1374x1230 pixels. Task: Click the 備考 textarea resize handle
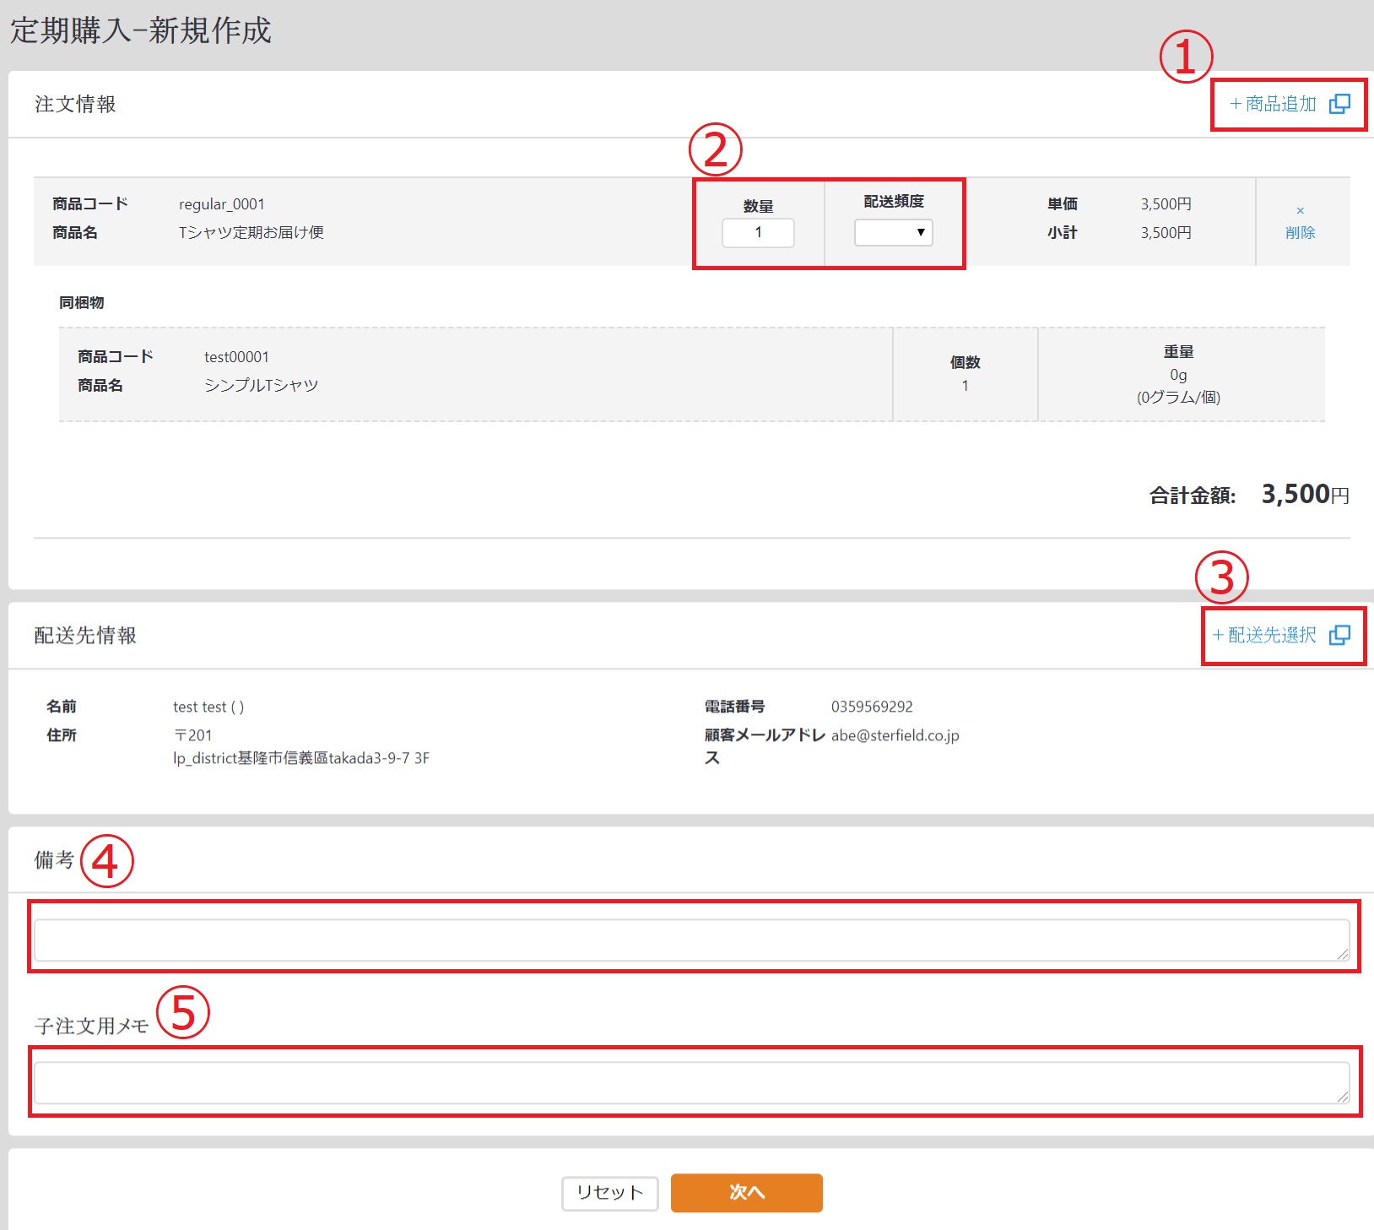[x=1342, y=953]
